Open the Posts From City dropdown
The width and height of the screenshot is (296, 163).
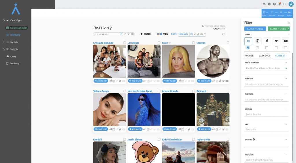point(266,68)
